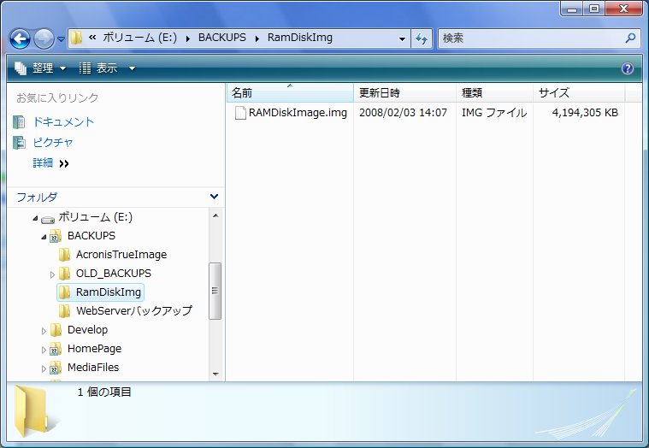This screenshot has width=649, height=448.
Task: Open address bar history dropdown
Action: point(402,38)
